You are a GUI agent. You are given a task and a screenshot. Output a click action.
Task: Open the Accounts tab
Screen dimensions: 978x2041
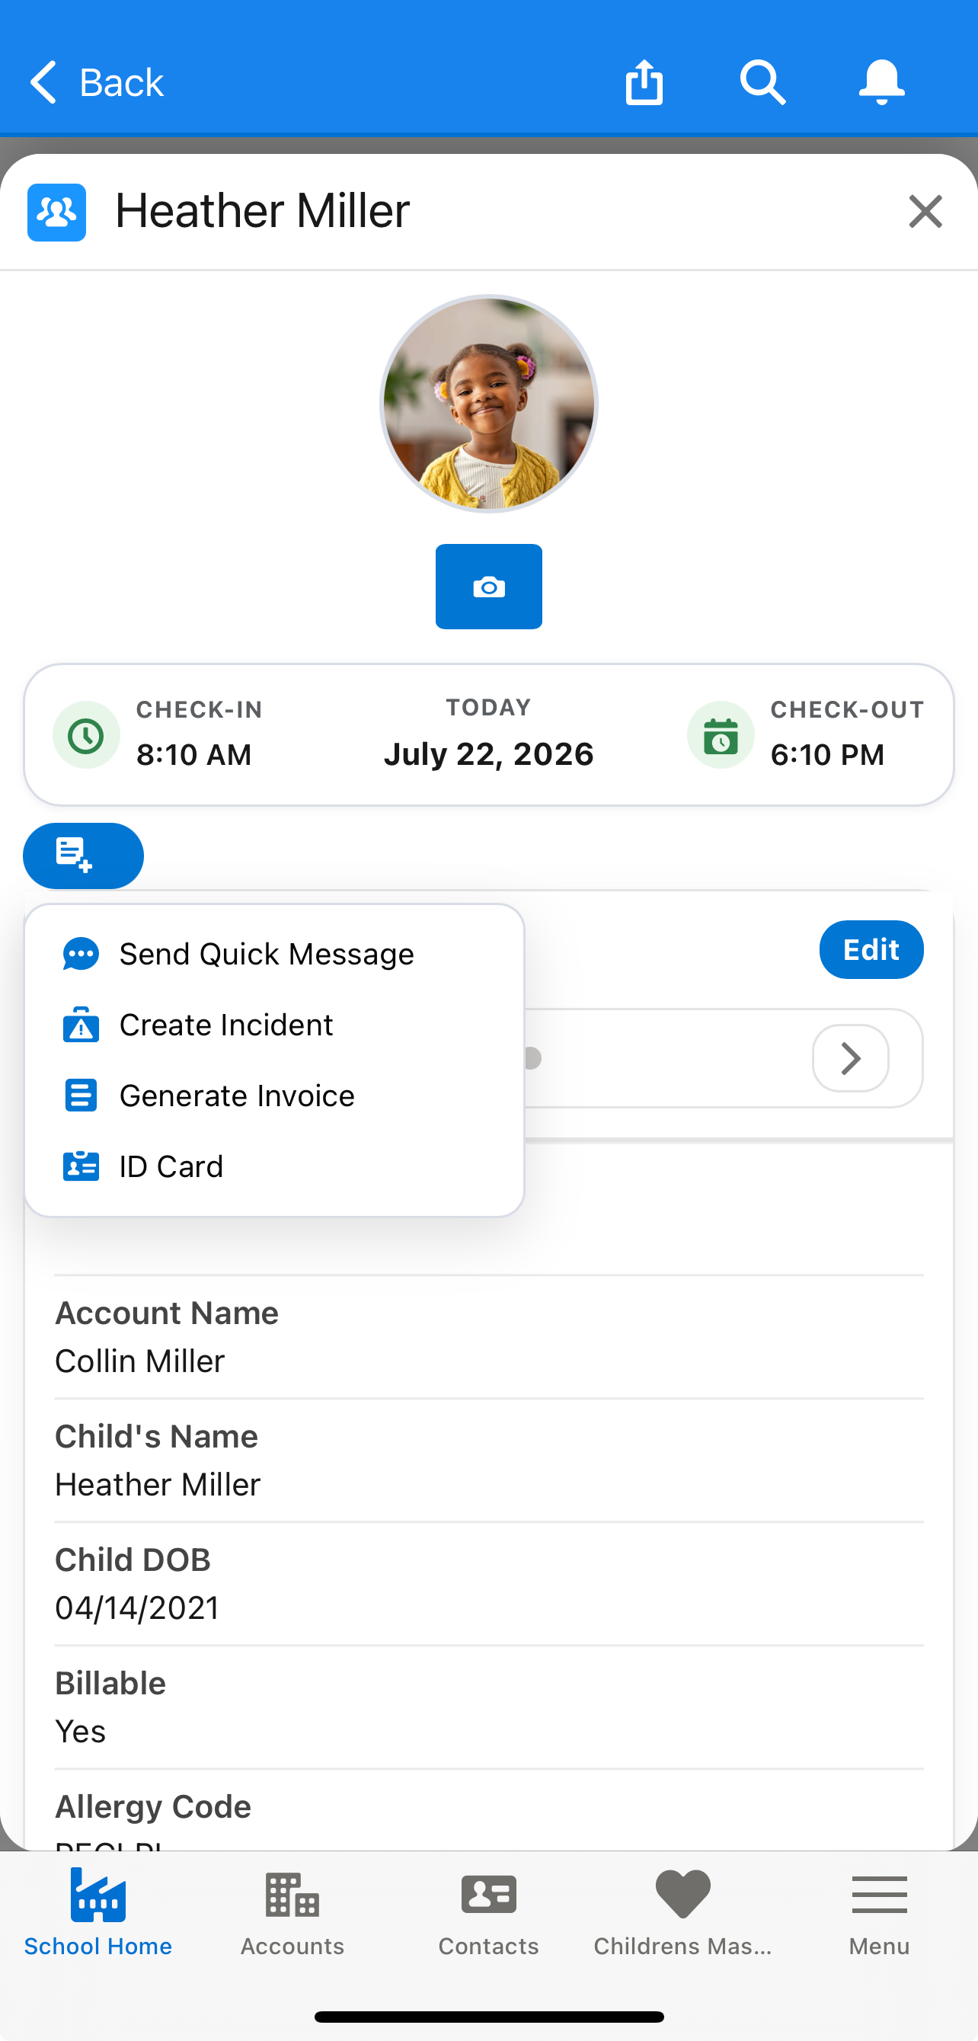click(292, 1913)
